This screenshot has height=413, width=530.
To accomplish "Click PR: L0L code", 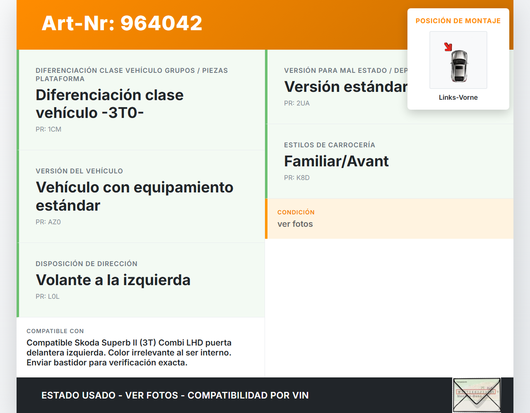I will 48,296.
